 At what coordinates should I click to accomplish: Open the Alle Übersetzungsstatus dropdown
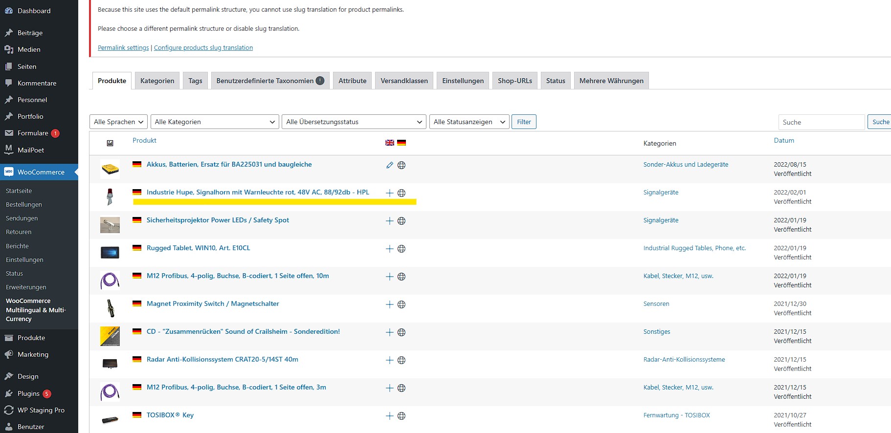pyautogui.click(x=354, y=122)
